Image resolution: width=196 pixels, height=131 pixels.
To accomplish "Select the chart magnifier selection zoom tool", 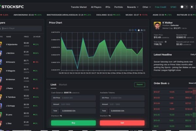I will [x=135, y=30].
